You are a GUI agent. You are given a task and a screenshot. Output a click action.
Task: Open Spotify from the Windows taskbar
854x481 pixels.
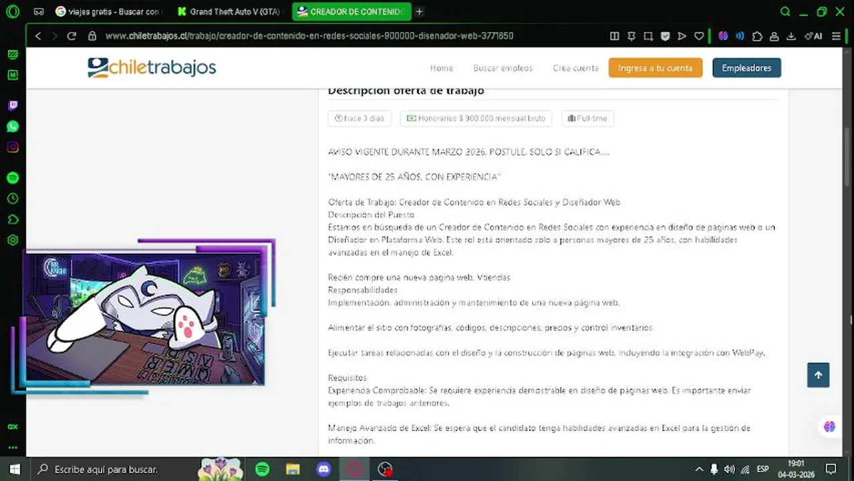263,469
